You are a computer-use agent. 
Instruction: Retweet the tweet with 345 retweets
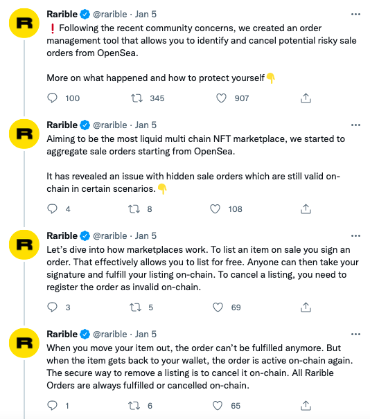pos(136,98)
